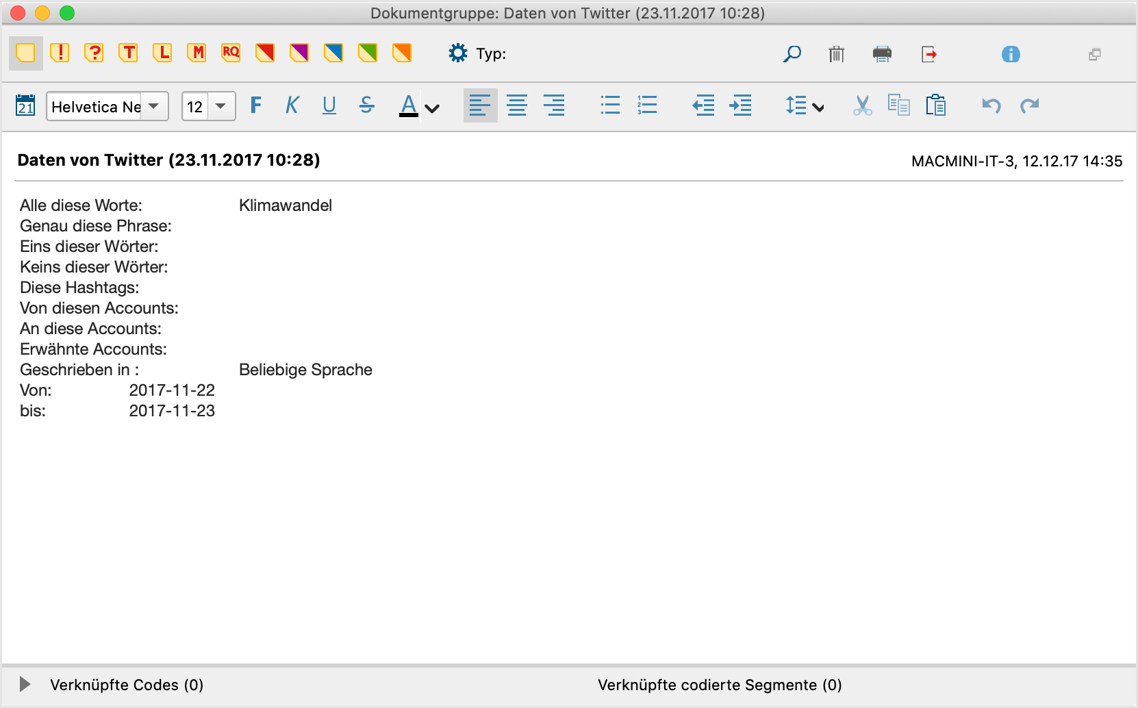This screenshot has height=708, width=1138.
Task: Open the blue info icon
Action: pyautogui.click(x=1011, y=54)
